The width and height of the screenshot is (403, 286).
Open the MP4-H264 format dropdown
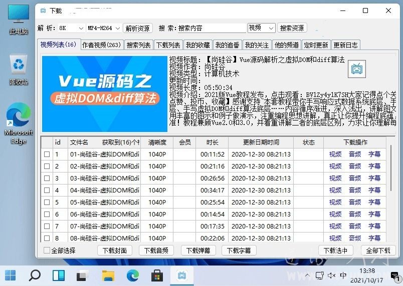pos(104,28)
